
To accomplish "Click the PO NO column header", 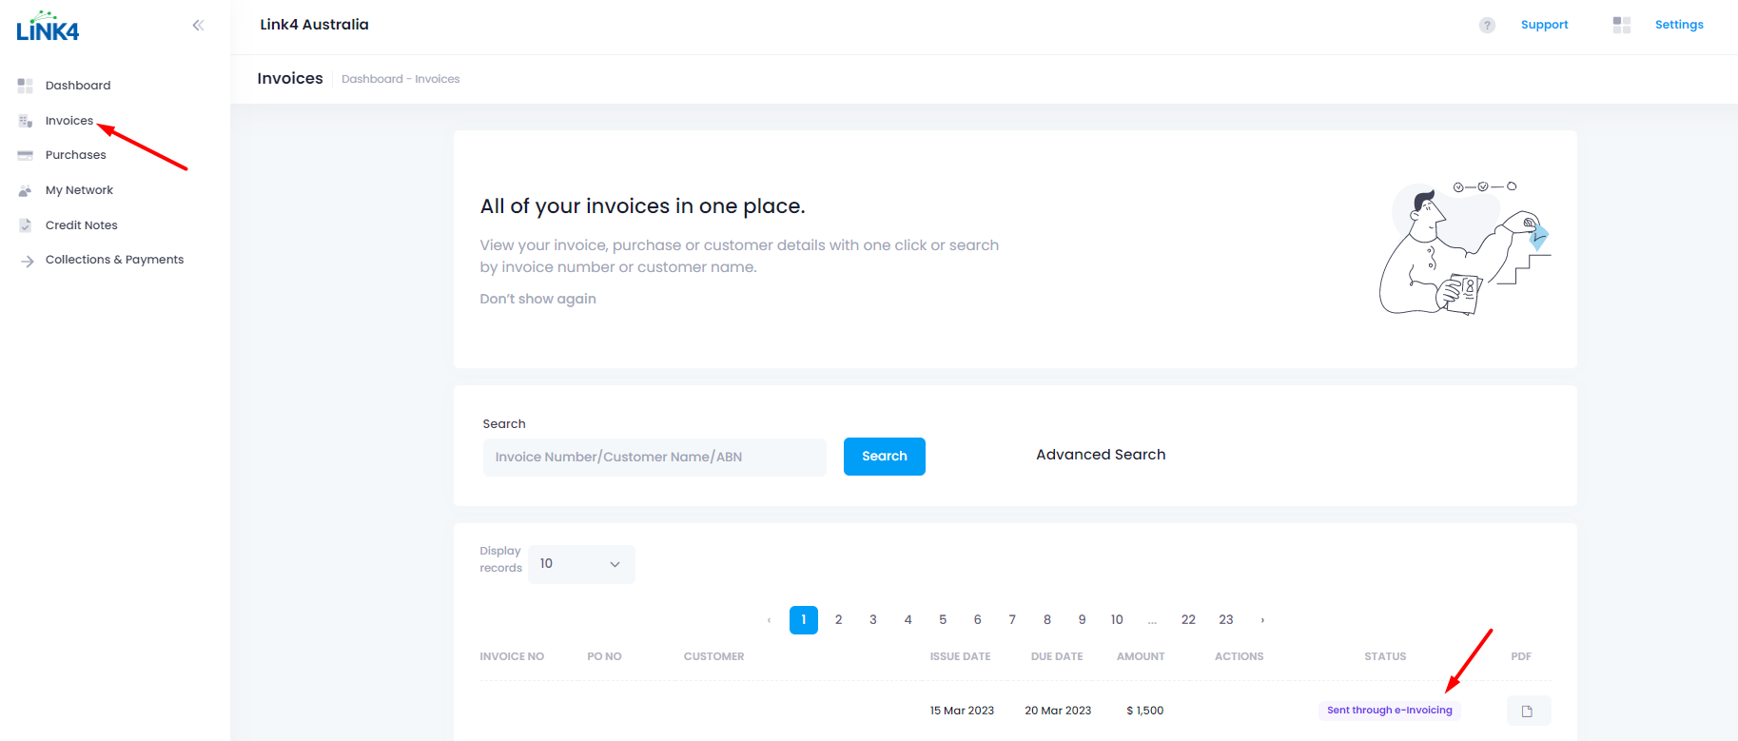I will pyautogui.click(x=604, y=656).
